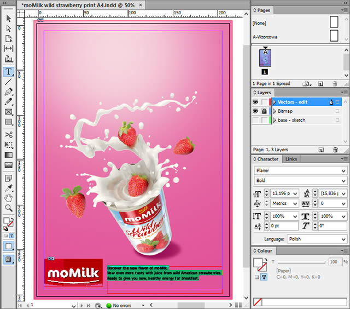Pick the Gradient Swatch tool
The height and width of the screenshot is (309, 350).
pyautogui.click(x=9, y=155)
